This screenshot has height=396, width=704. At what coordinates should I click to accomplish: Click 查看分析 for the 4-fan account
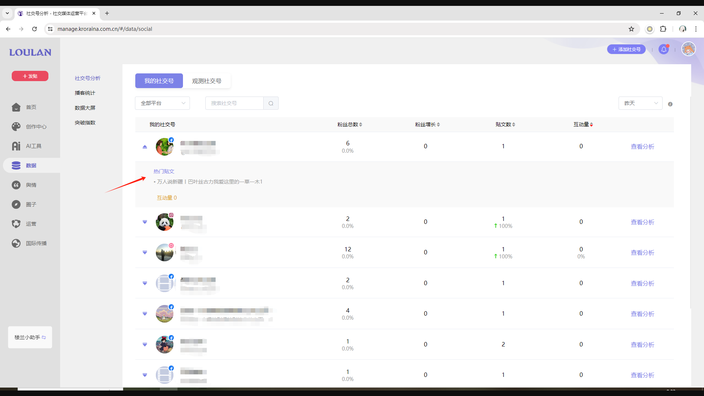tap(642, 314)
